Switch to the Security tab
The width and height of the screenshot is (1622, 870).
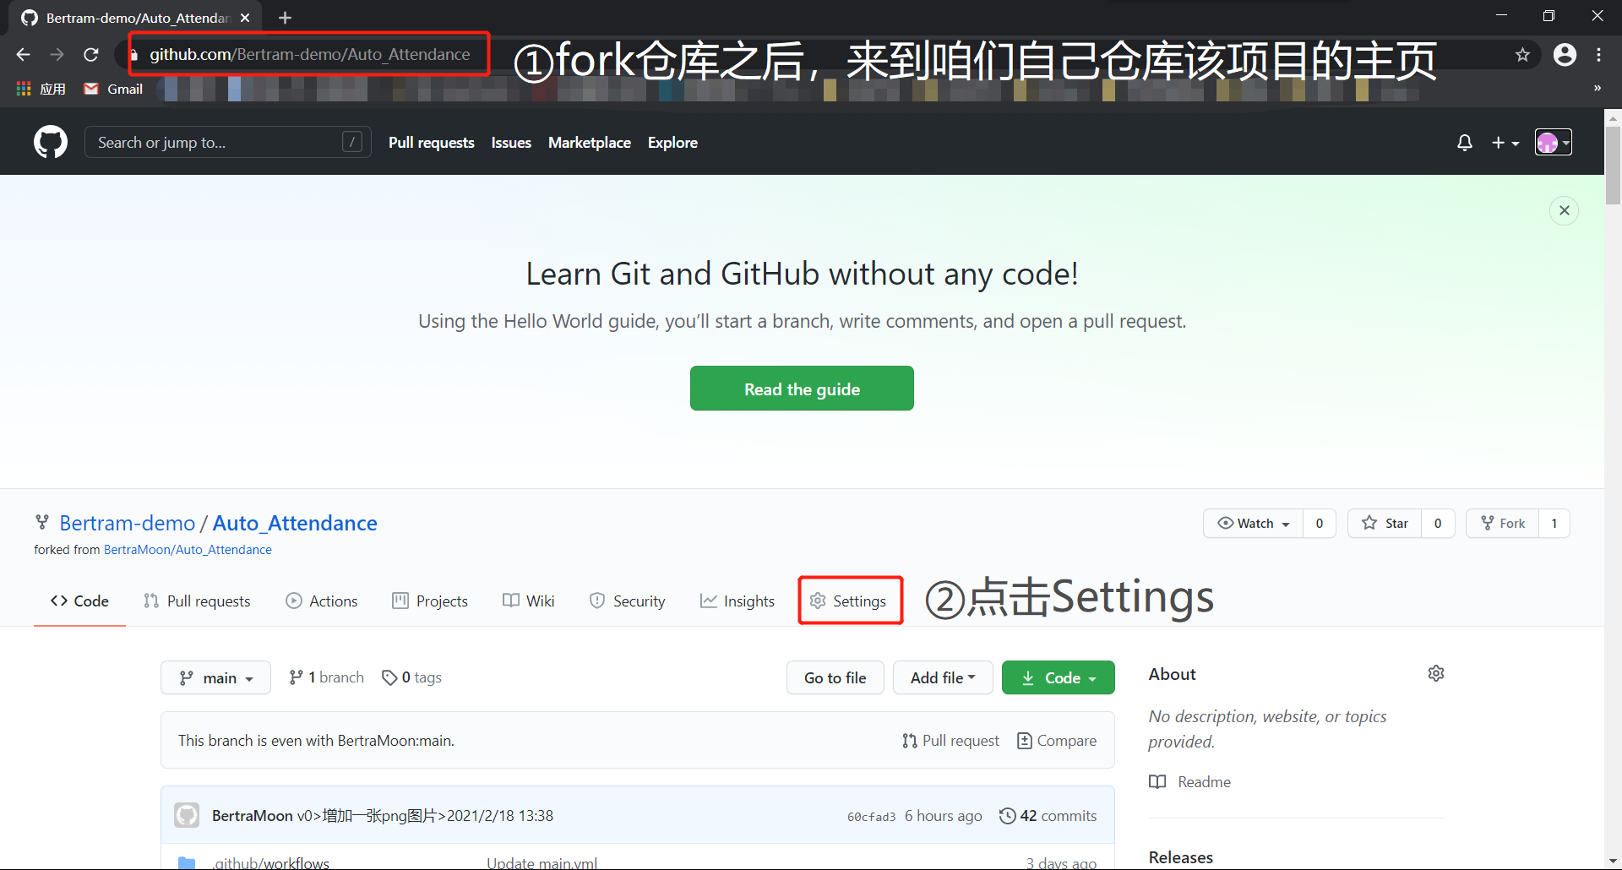click(x=627, y=601)
